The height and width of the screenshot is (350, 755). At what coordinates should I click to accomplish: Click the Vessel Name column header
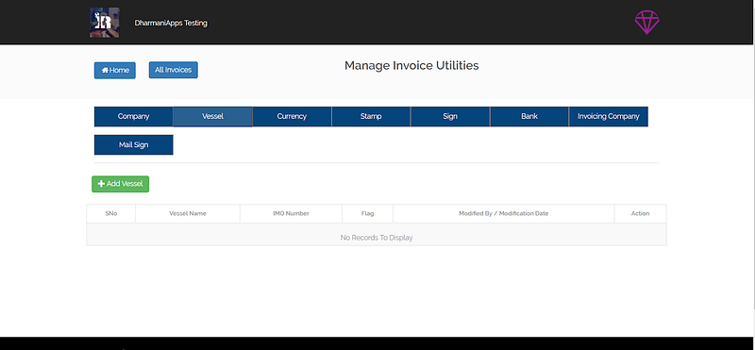[x=188, y=214]
